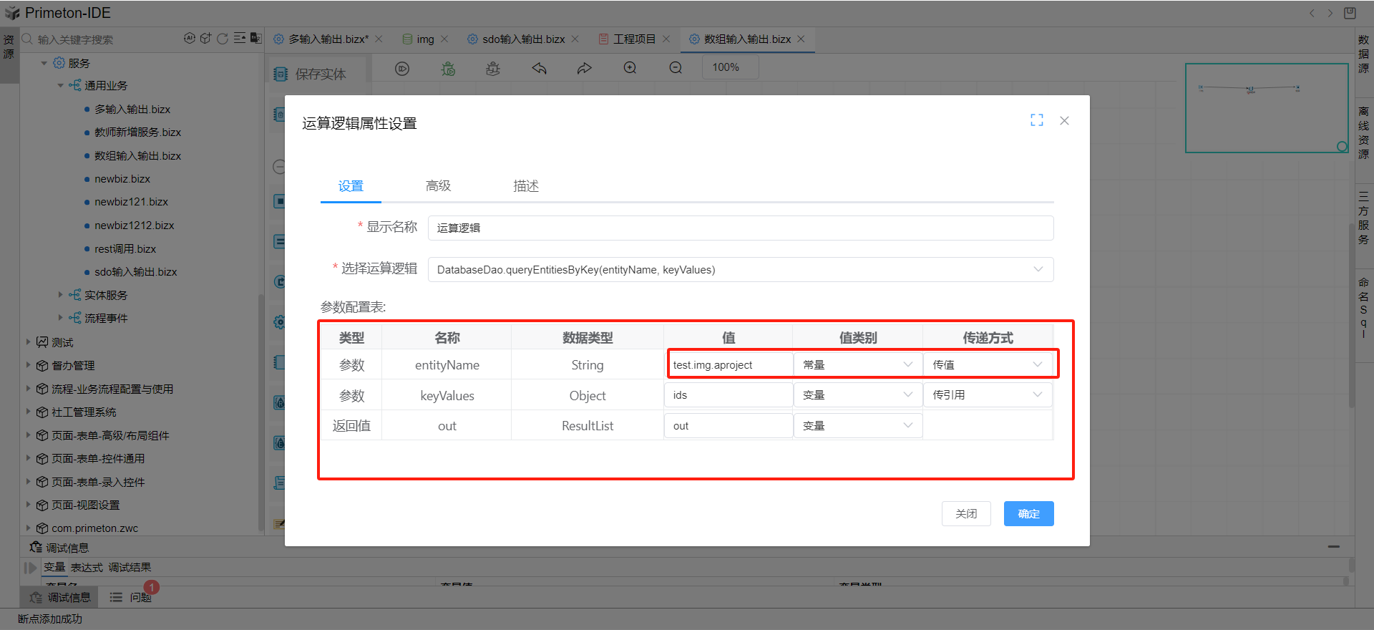The height and width of the screenshot is (630, 1374).
Task: Click the run flow play icon
Action: tap(402, 68)
